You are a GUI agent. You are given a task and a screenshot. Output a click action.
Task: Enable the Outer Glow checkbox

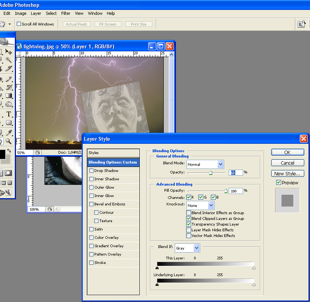click(x=91, y=187)
